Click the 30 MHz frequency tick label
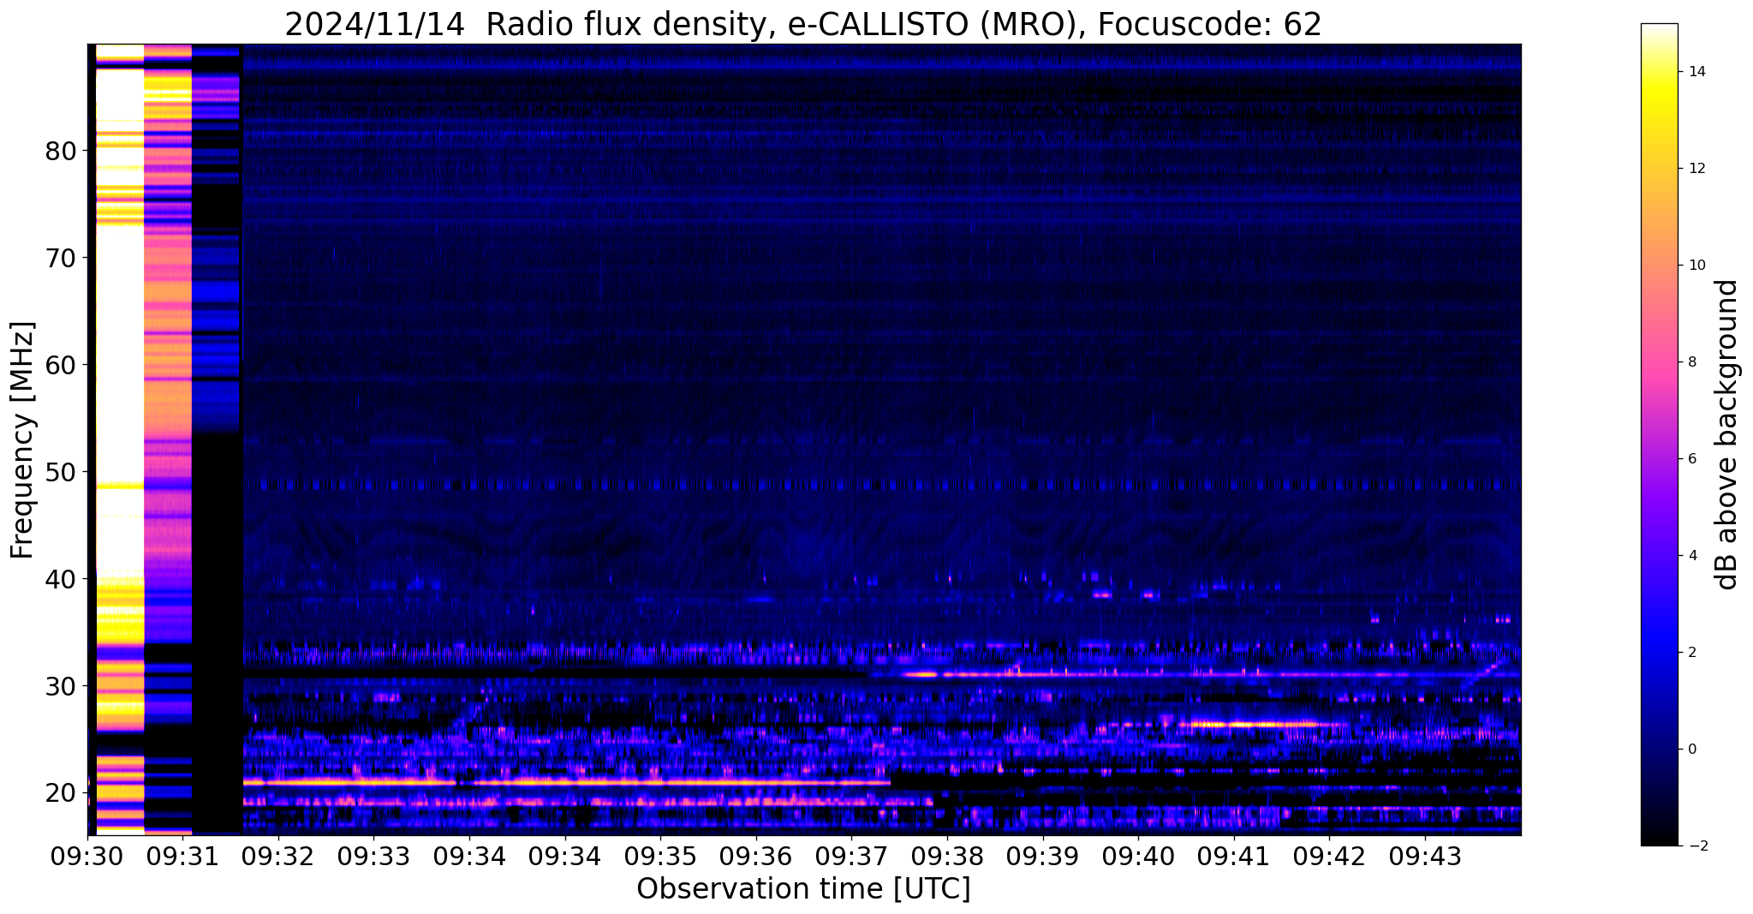This screenshot has height=914, width=1753. pyautogui.click(x=61, y=686)
